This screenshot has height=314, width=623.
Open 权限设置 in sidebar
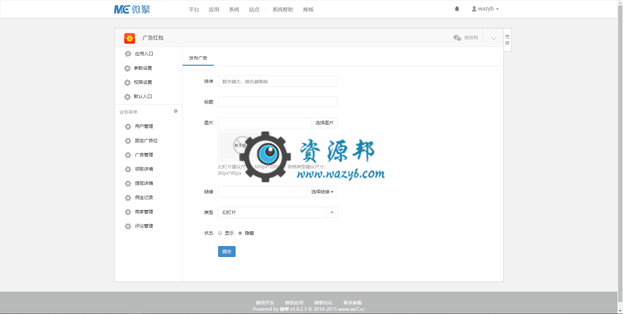143,82
